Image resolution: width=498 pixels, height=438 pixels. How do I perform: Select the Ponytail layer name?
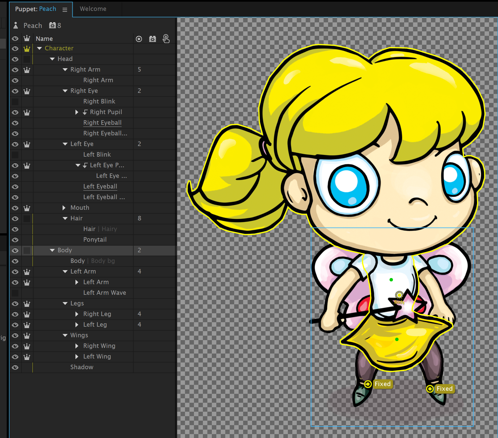tap(95, 240)
